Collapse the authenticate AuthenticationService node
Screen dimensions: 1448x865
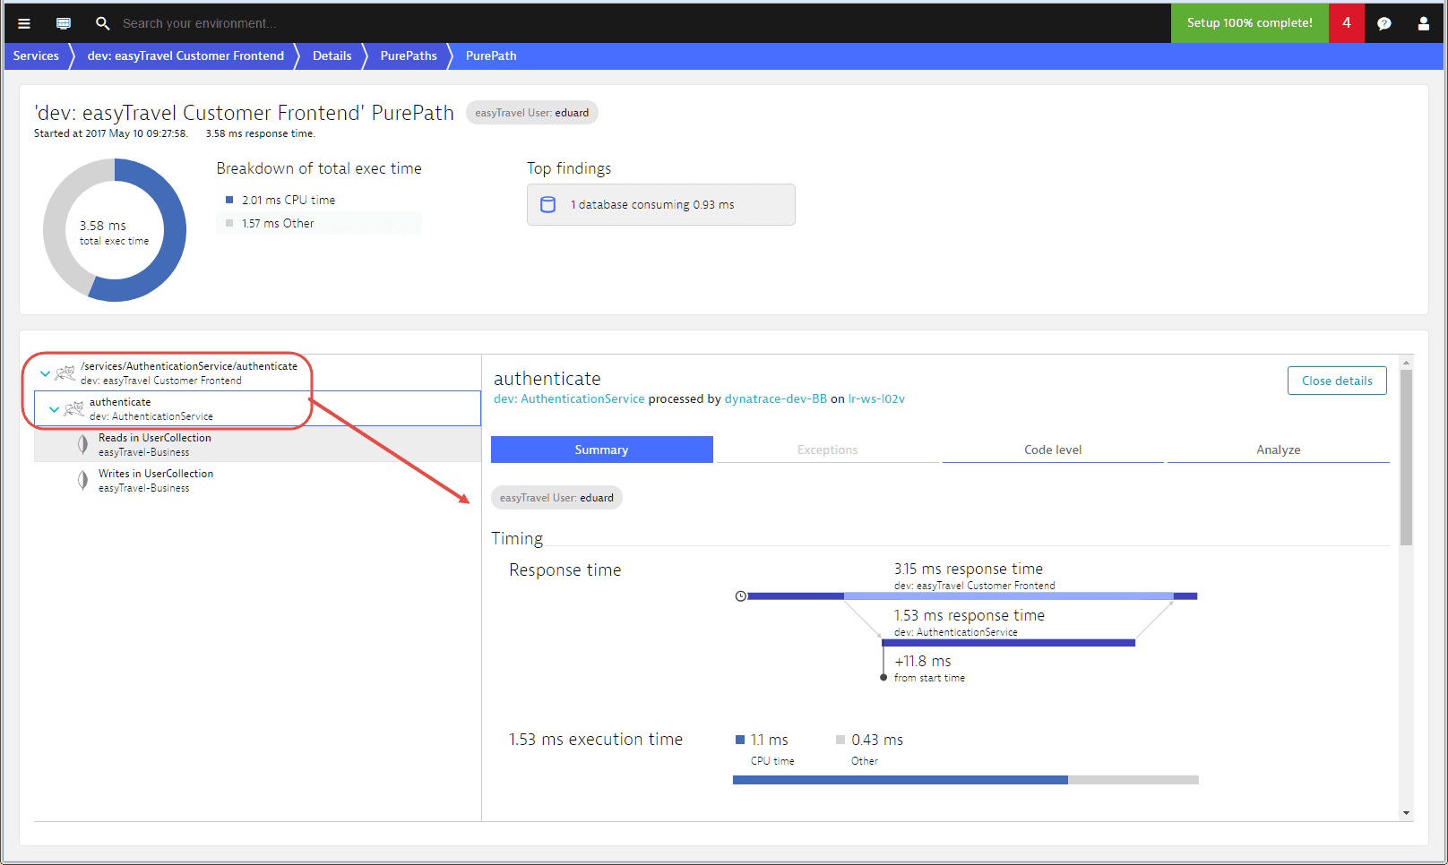tap(54, 409)
